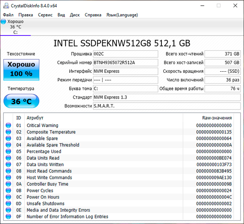Select the Available Spare Threshold row
The width and height of the screenshot is (244, 224).
(53, 145)
